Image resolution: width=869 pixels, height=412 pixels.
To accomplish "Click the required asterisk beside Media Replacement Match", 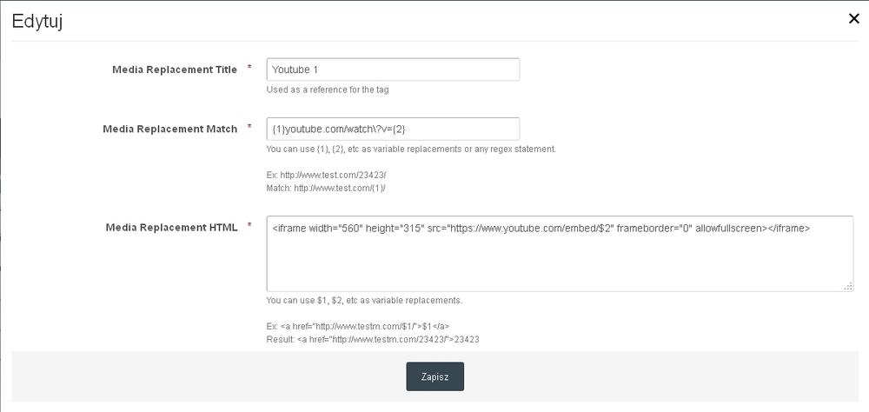I will (250, 127).
